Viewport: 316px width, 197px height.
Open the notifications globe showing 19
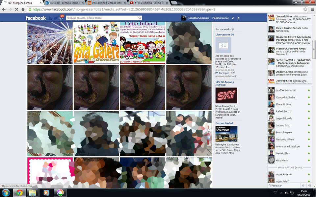pos(61,18)
